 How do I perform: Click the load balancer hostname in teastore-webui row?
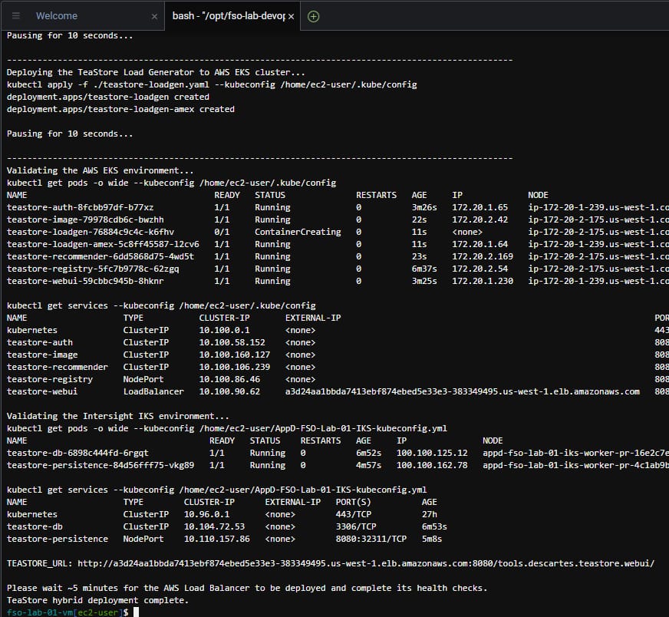(462, 391)
